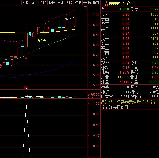The height and width of the screenshot is (158, 159).
Task: Activate the 画线 drawing tool
Action: pos(61,3)
